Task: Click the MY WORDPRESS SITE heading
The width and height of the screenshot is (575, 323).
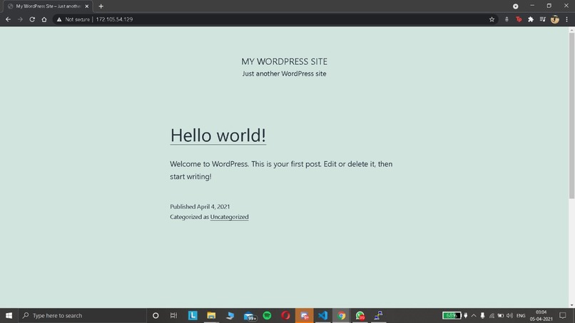Action: 284,61
